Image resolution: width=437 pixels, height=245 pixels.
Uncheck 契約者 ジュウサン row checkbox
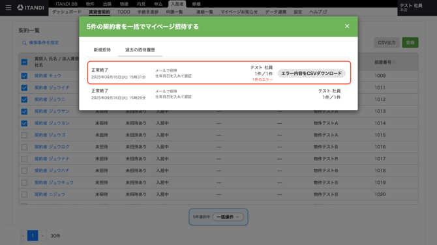24,111
